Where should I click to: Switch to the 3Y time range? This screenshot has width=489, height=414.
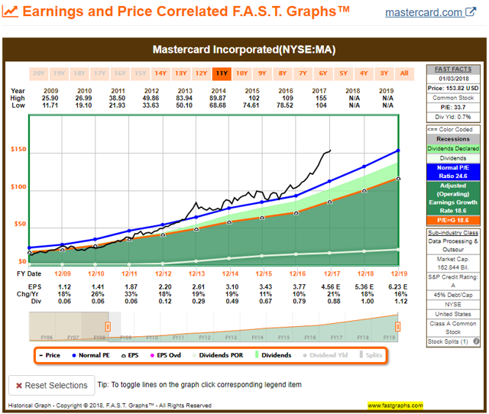click(x=384, y=73)
